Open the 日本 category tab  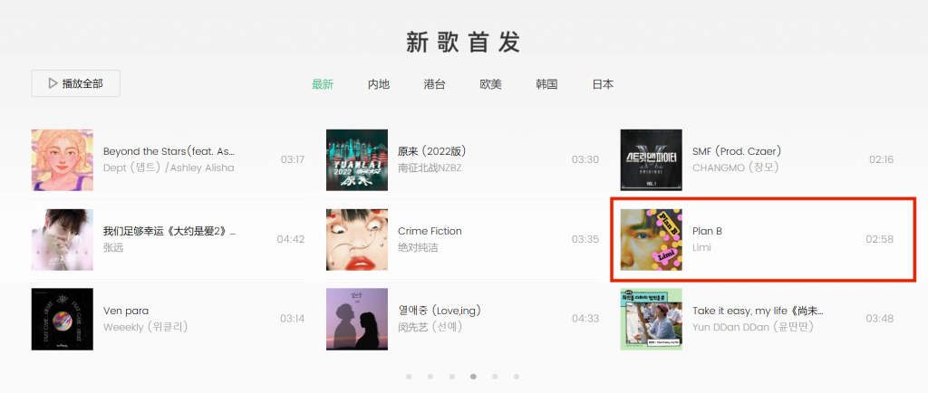click(603, 84)
